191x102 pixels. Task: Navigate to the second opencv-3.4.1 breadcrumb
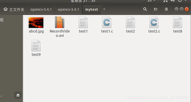click(68, 9)
